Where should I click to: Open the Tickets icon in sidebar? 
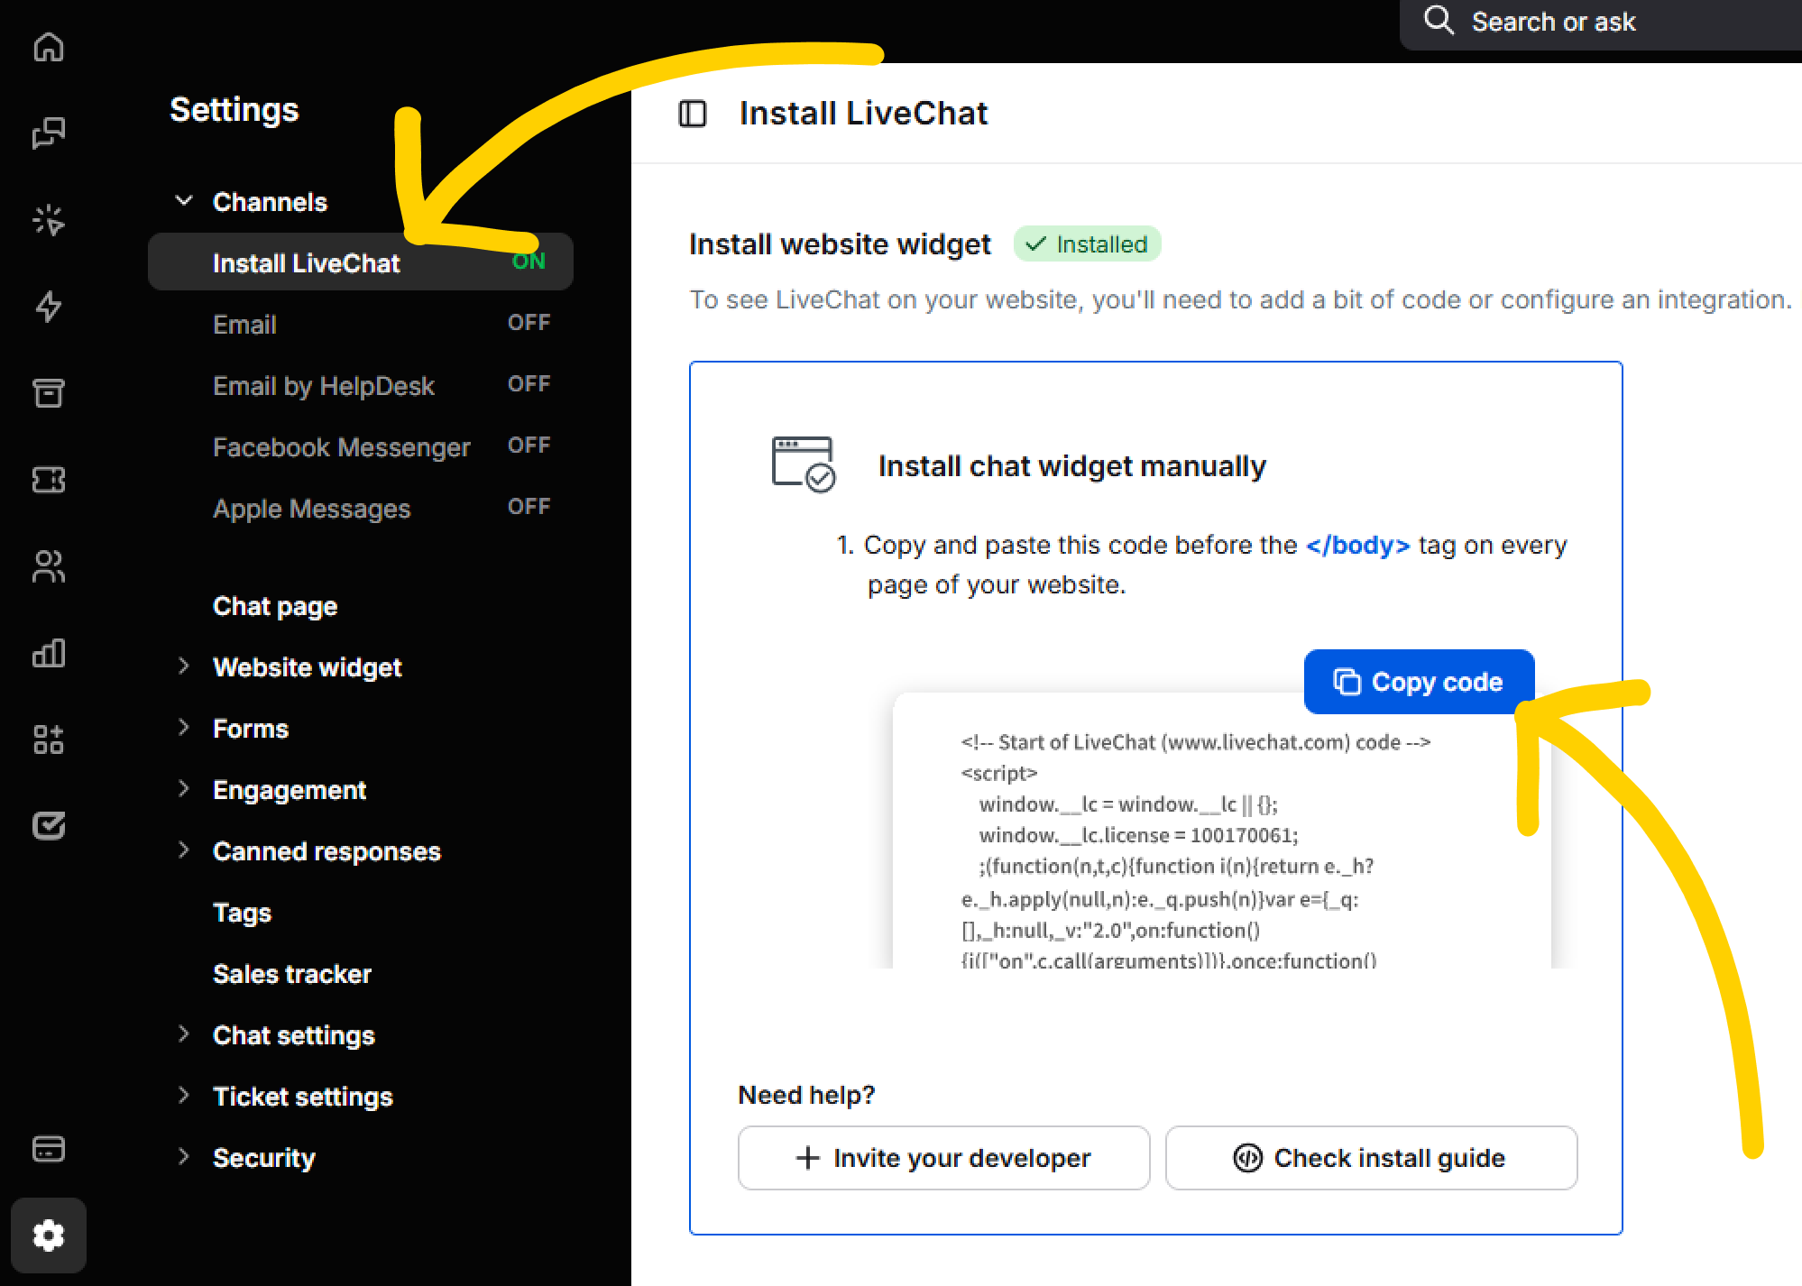point(49,480)
